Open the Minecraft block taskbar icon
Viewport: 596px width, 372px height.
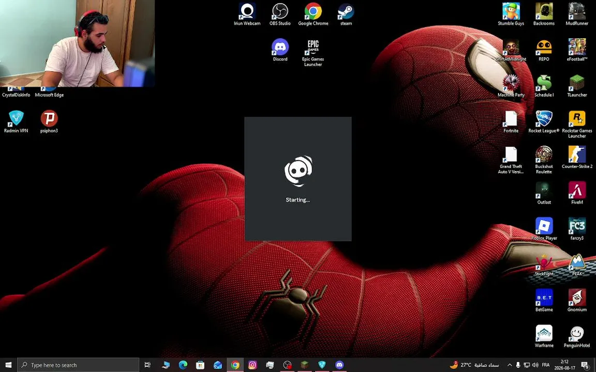tap(304, 365)
